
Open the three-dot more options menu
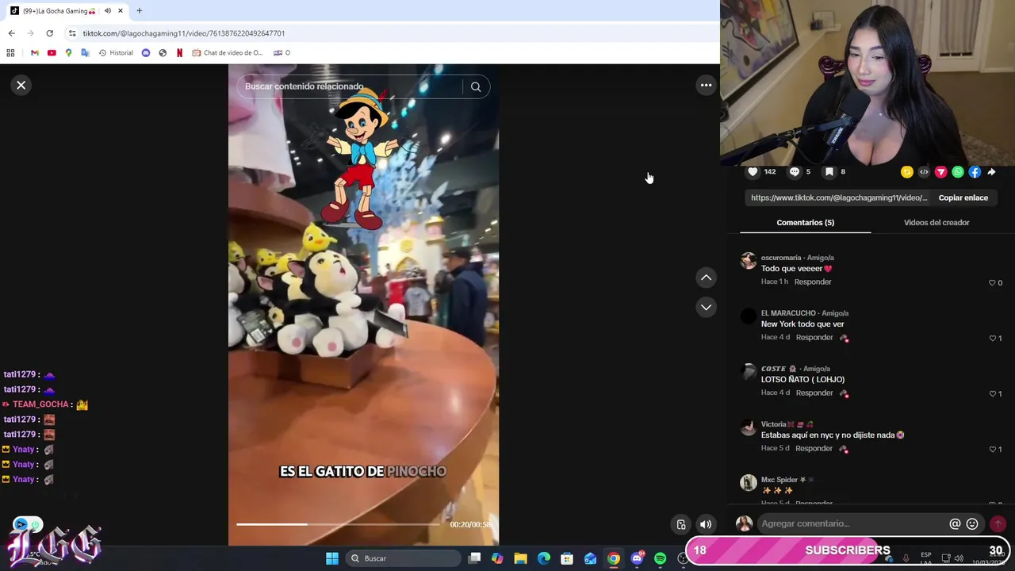click(706, 85)
